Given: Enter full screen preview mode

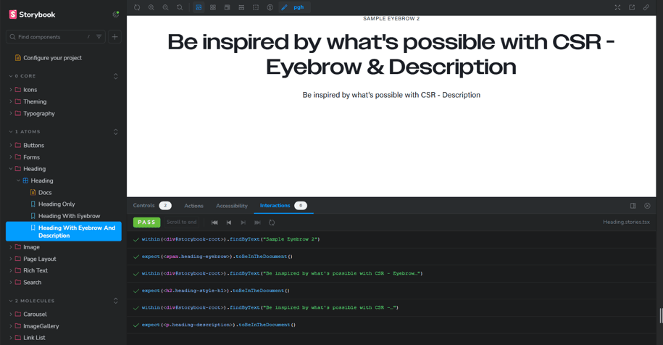Looking at the screenshot, I should click(617, 7).
